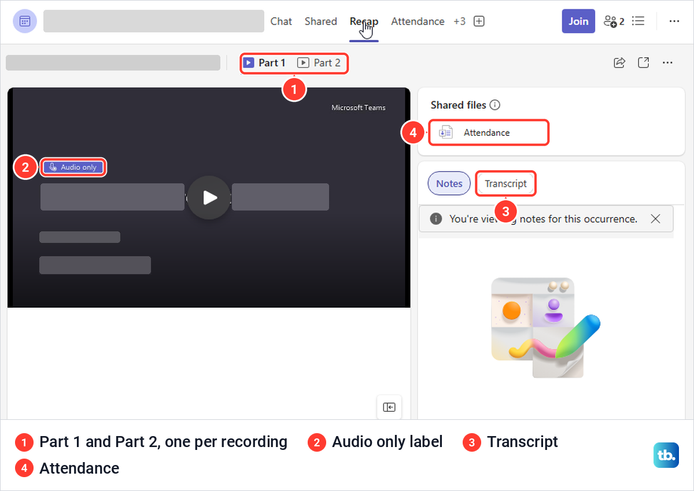Play the recording
Viewport: 694px width, 491px height.
point(209,198)
